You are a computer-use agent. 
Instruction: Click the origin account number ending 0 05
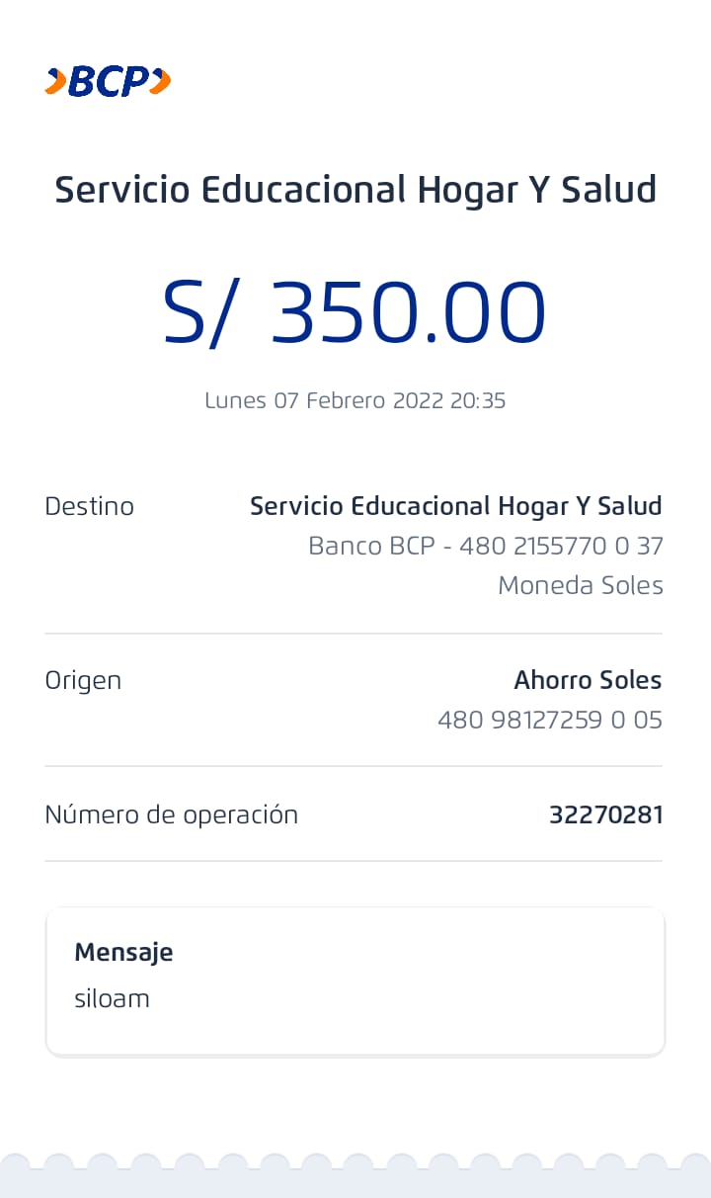549,720
